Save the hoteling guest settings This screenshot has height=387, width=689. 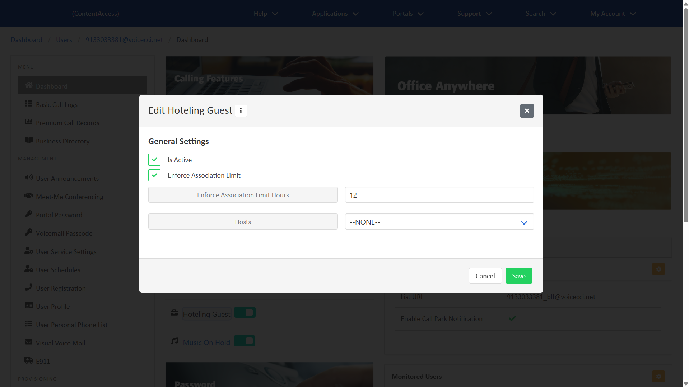[518, 276]
